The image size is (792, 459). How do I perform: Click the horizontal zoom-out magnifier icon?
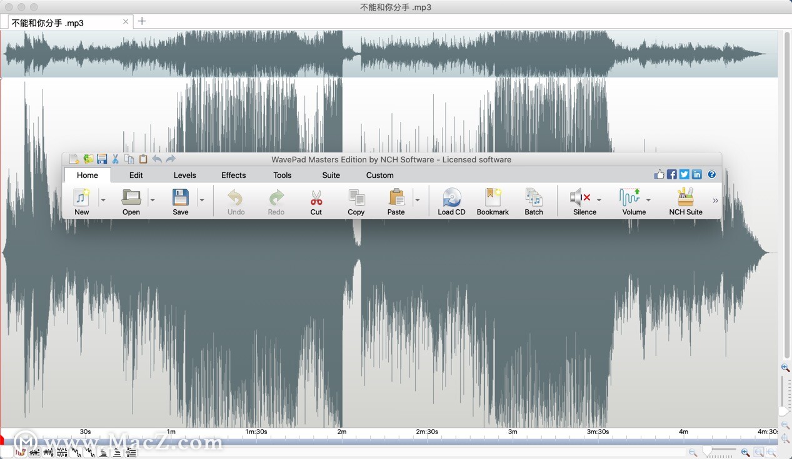pos(693,453)
